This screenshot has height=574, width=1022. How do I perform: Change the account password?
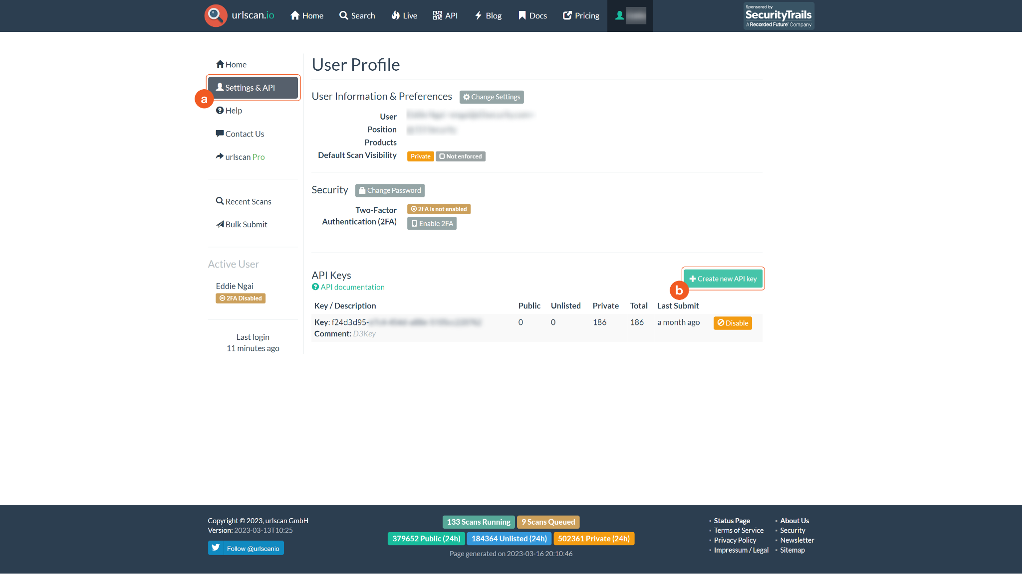pos(390,190)
